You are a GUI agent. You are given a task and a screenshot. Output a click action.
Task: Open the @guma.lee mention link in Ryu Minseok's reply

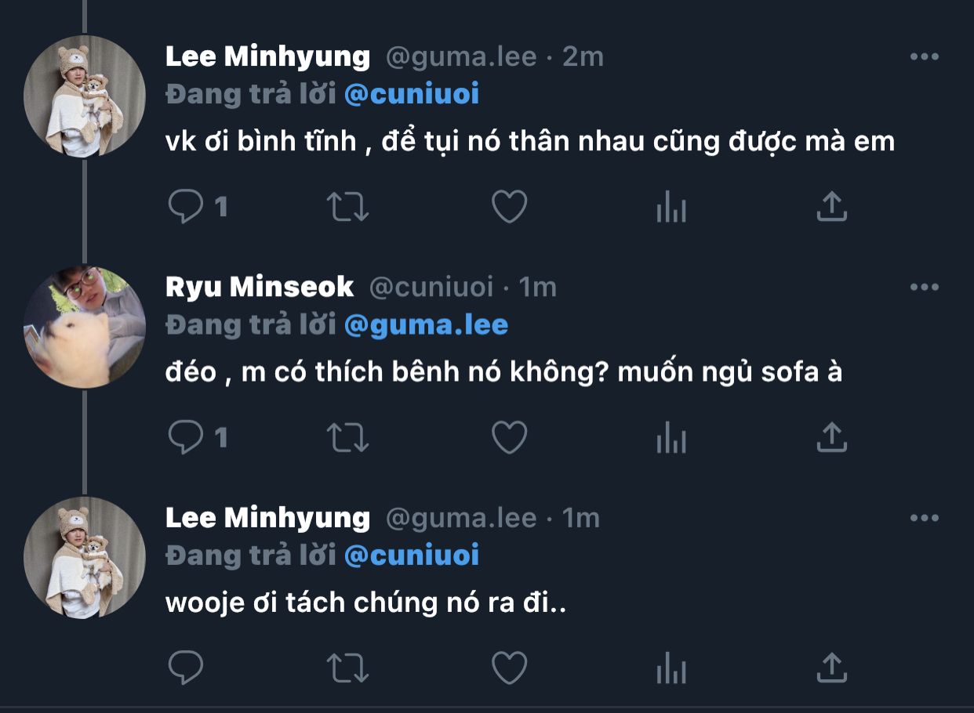426,324
